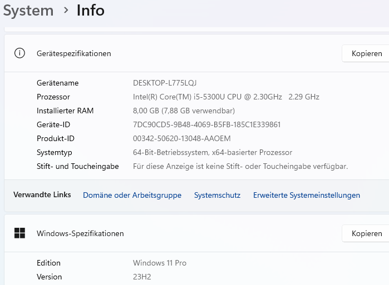The image size is (389, 285).
Task: Select the Produkt-ID value 00342-50620-13048-AAOEM
Action: [182, 138]
